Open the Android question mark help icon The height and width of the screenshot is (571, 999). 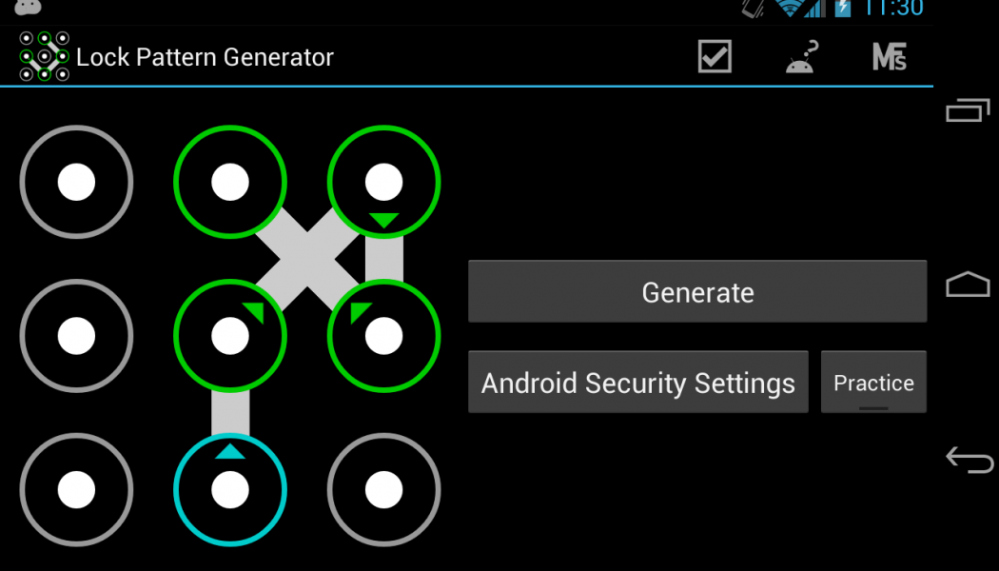[x=801, y=57]
